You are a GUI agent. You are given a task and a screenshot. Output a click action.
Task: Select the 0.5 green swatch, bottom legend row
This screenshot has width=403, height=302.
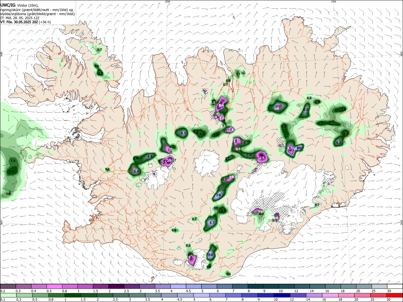point(40,295)
